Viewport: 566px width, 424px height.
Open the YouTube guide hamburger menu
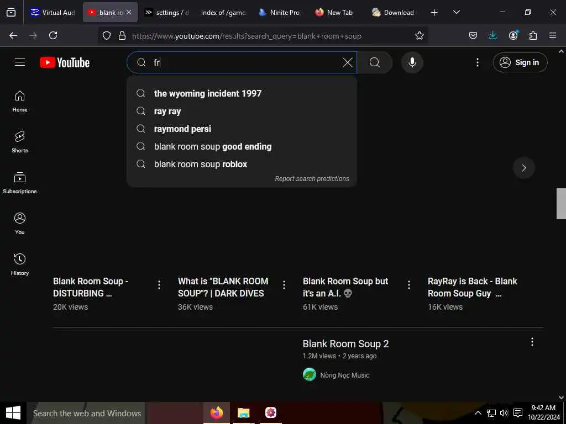(x=20, y=62)
